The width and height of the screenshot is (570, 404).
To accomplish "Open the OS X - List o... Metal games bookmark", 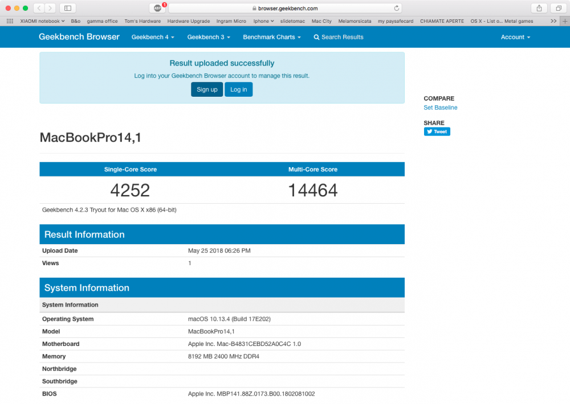I will tap(502, 21).
